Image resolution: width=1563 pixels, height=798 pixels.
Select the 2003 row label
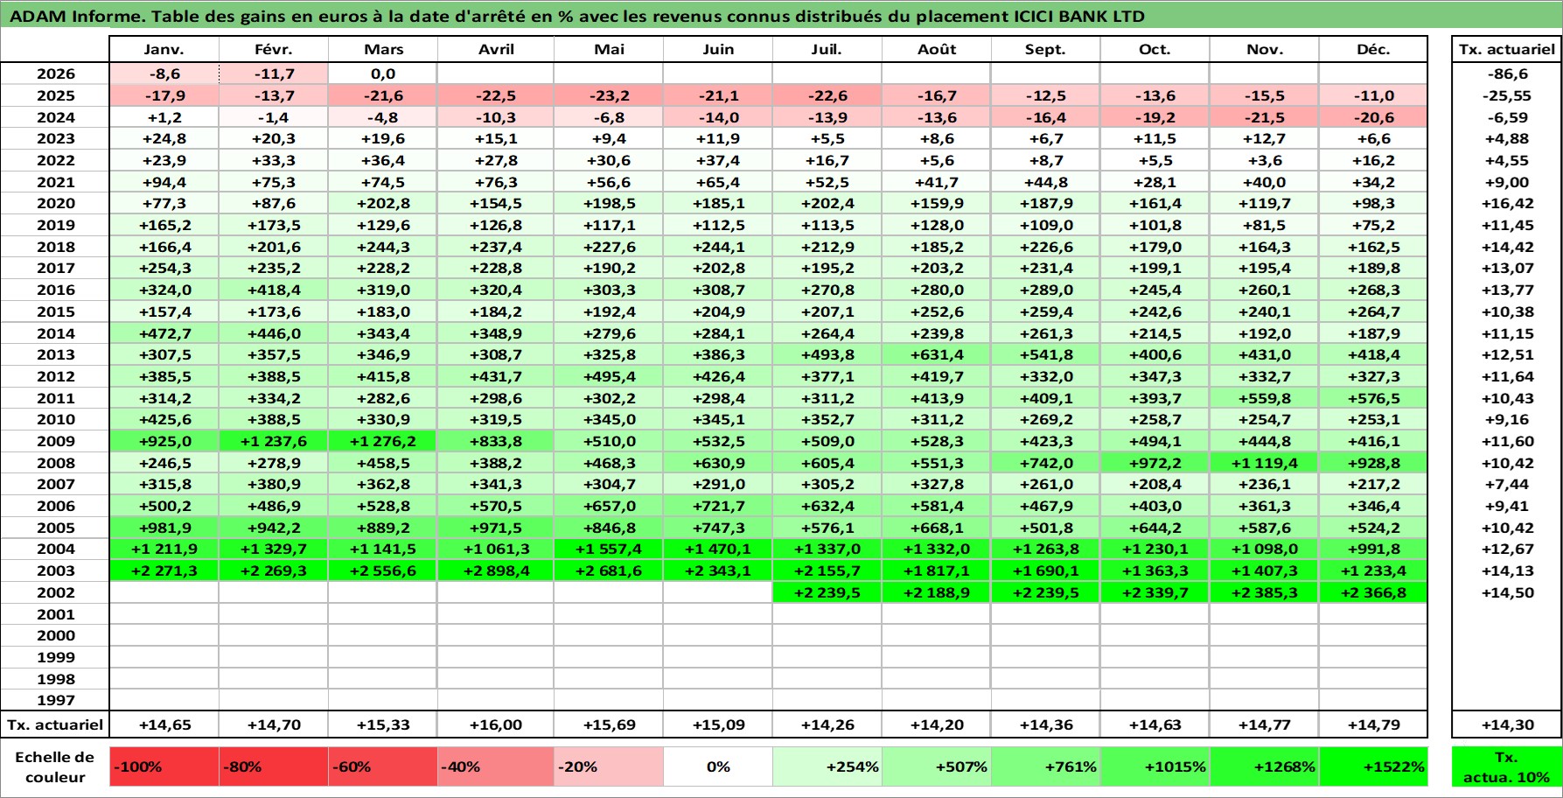click(x=55, y=570)
